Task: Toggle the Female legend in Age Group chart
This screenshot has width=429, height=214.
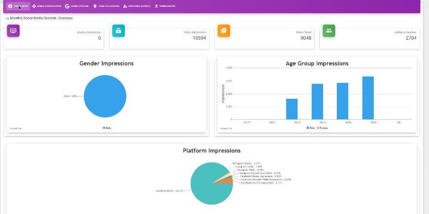Action: 322,128
